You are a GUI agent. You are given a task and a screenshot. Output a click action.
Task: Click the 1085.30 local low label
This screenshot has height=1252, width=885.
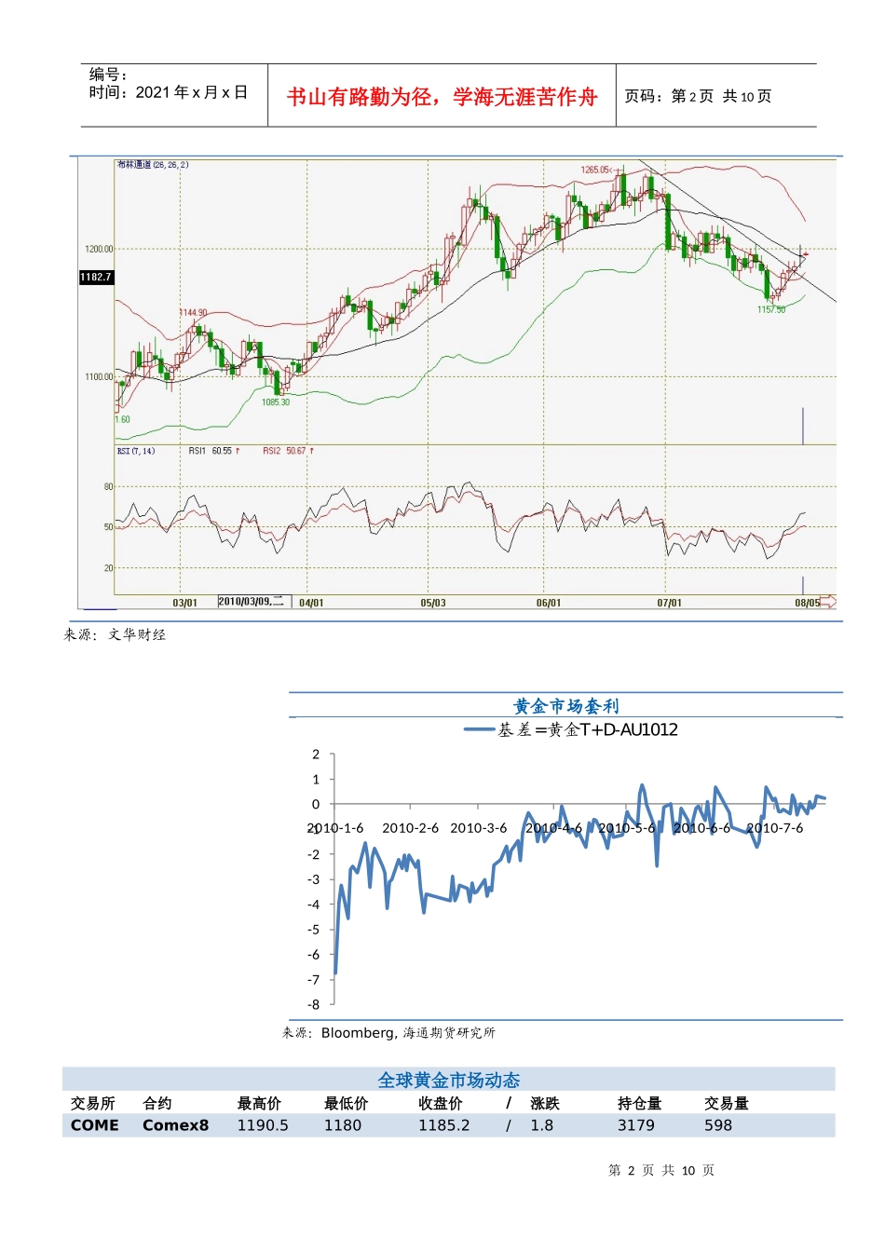(x=275, y=401)
